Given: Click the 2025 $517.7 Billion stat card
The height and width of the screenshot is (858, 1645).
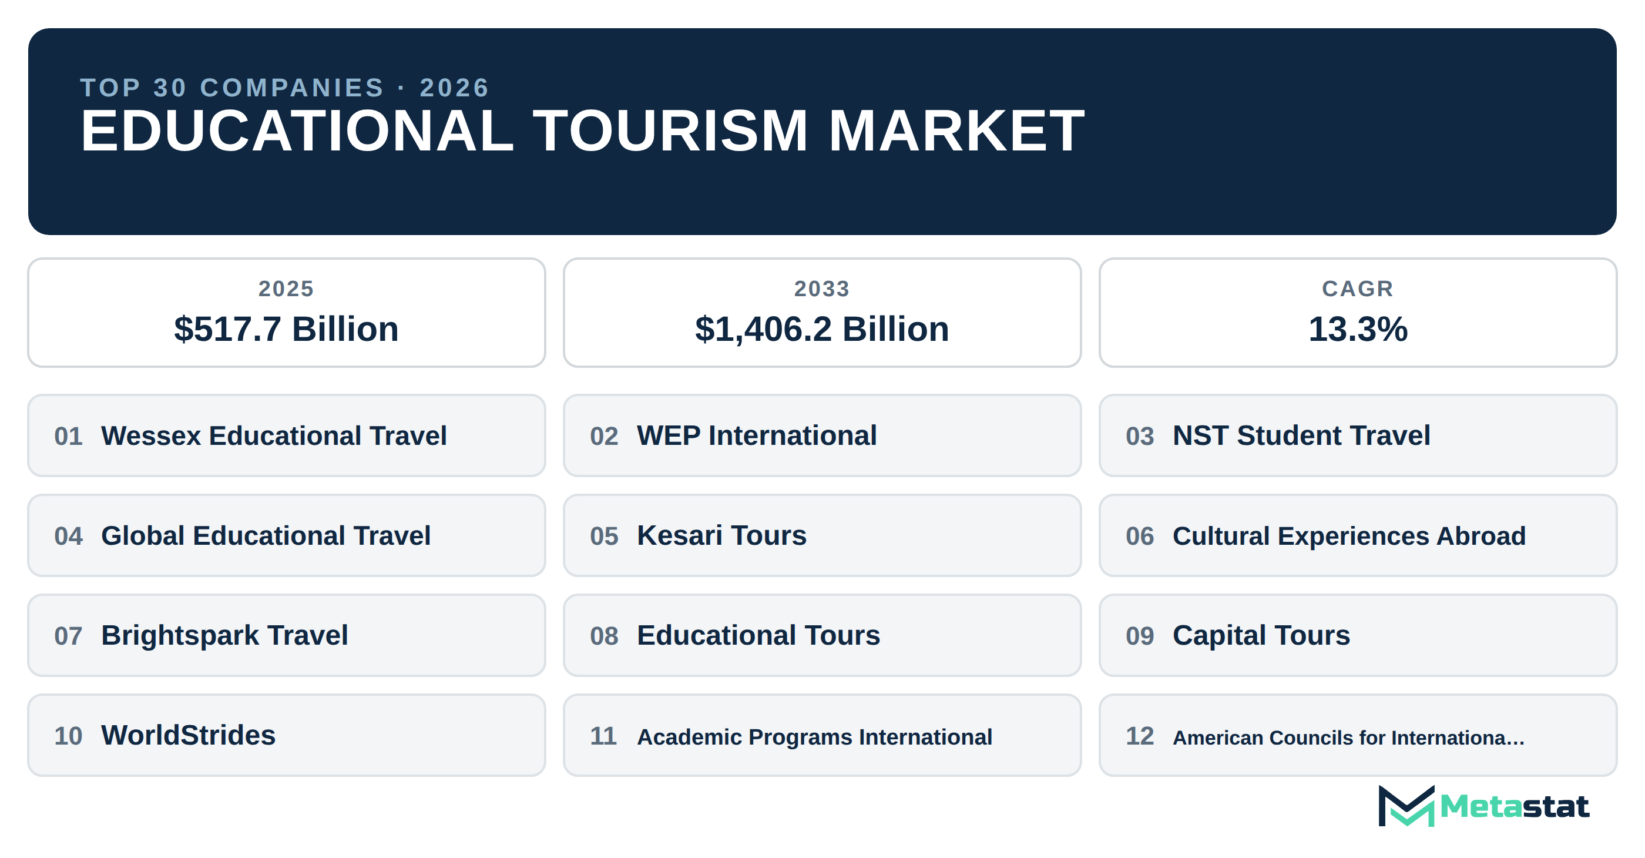Looking at the screenshot, I should click(287, 313).
